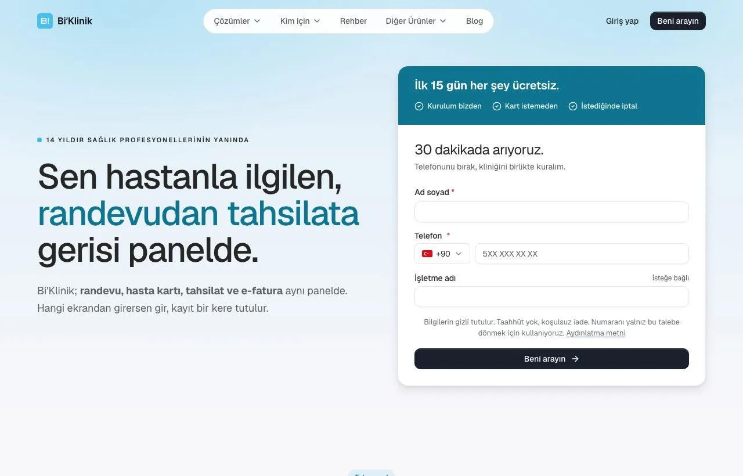The image size is (743, 476).
Task: Open the +90 country code selector
Action: point(442,254)
